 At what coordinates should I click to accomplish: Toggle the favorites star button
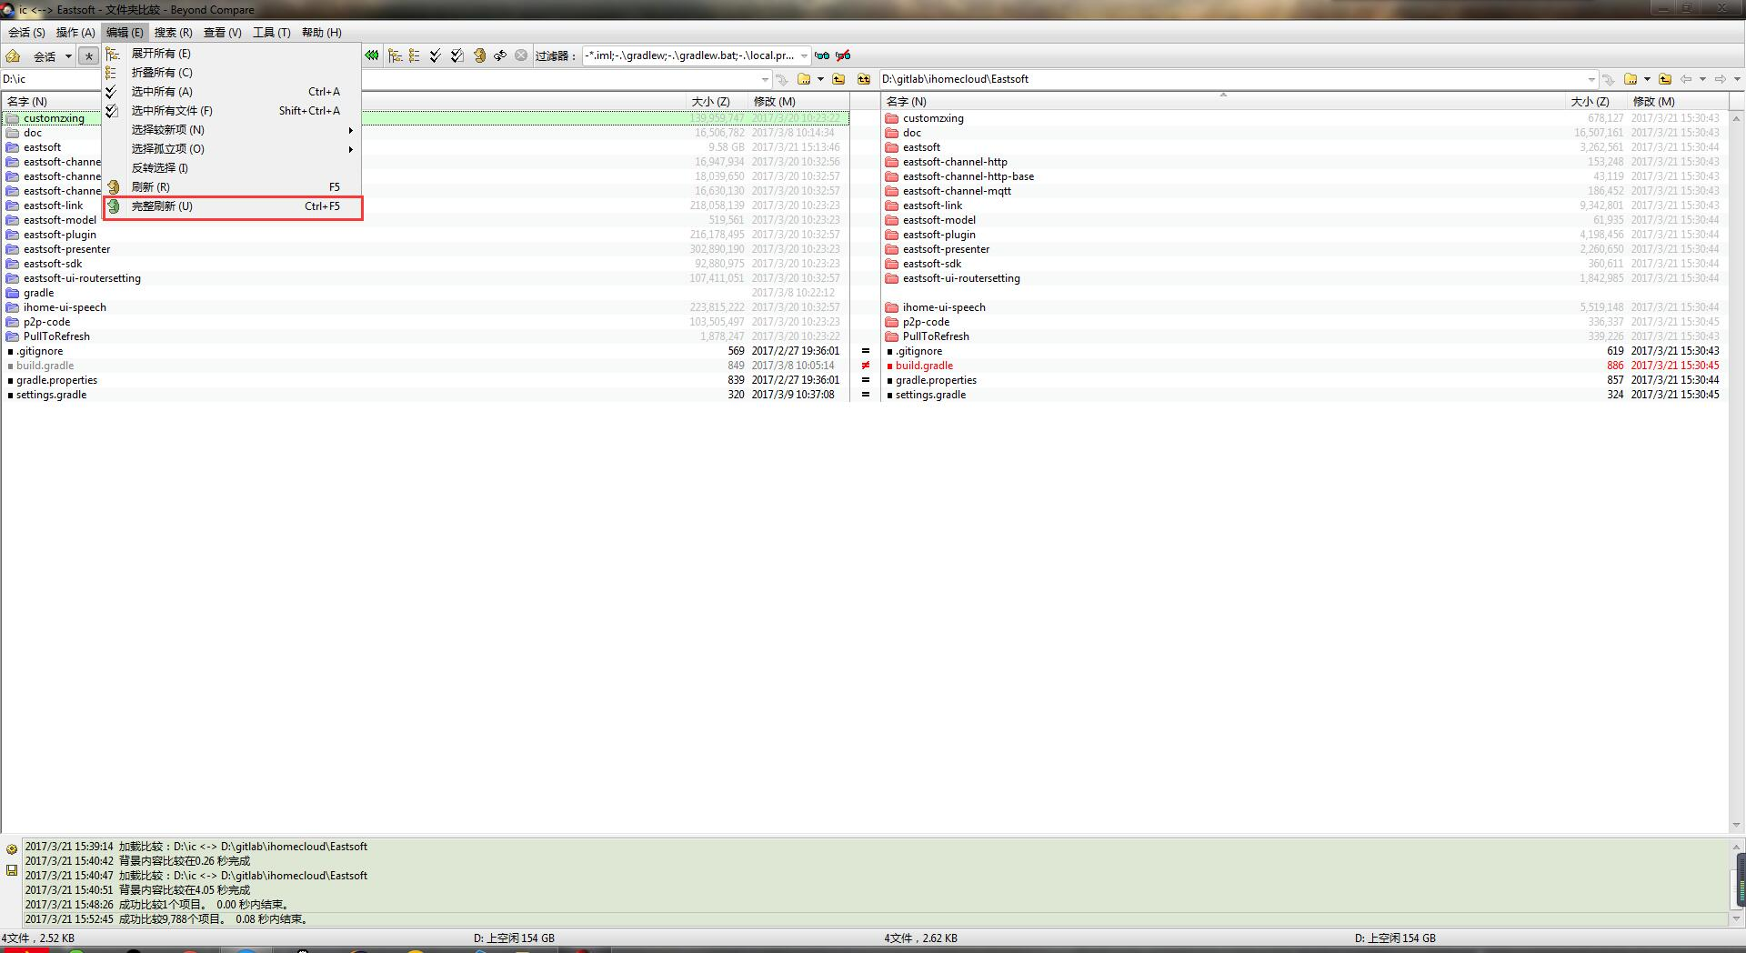[88, 55]
